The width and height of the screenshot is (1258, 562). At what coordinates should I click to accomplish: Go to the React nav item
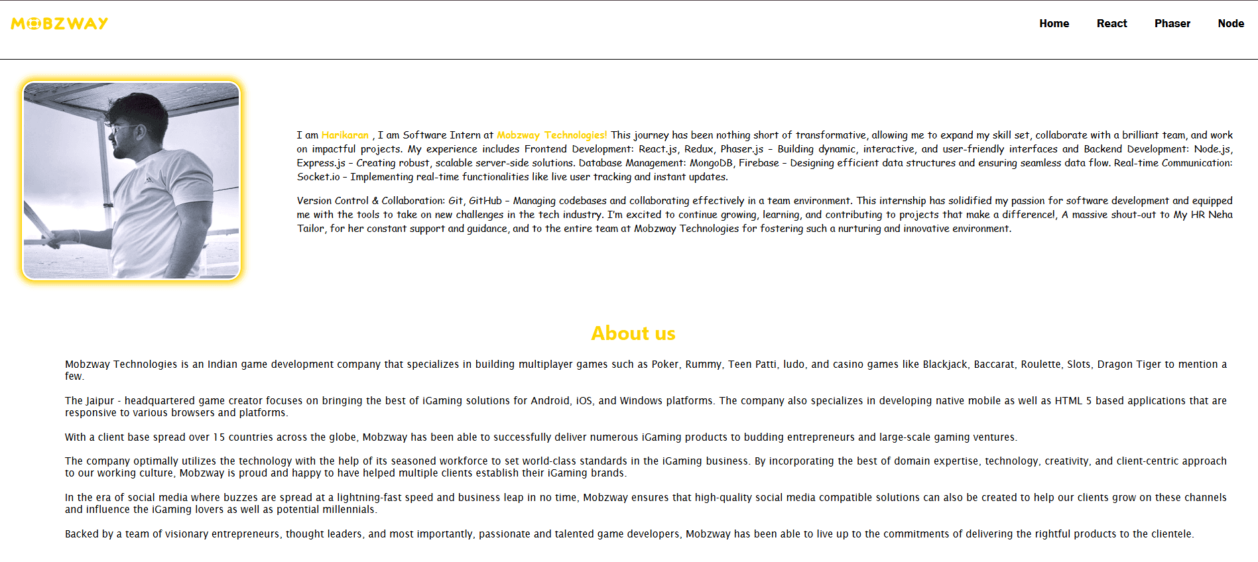click(x=1111, y=24)
